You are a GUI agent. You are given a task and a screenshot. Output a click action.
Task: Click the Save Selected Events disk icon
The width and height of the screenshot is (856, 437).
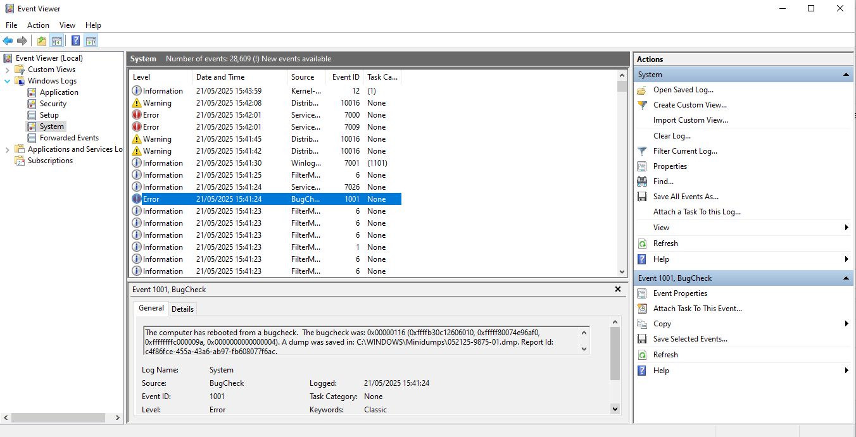[642, 339]
